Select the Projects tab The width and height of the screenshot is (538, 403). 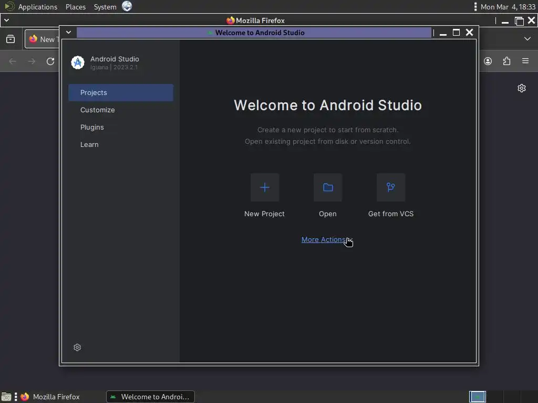[121, 92]
